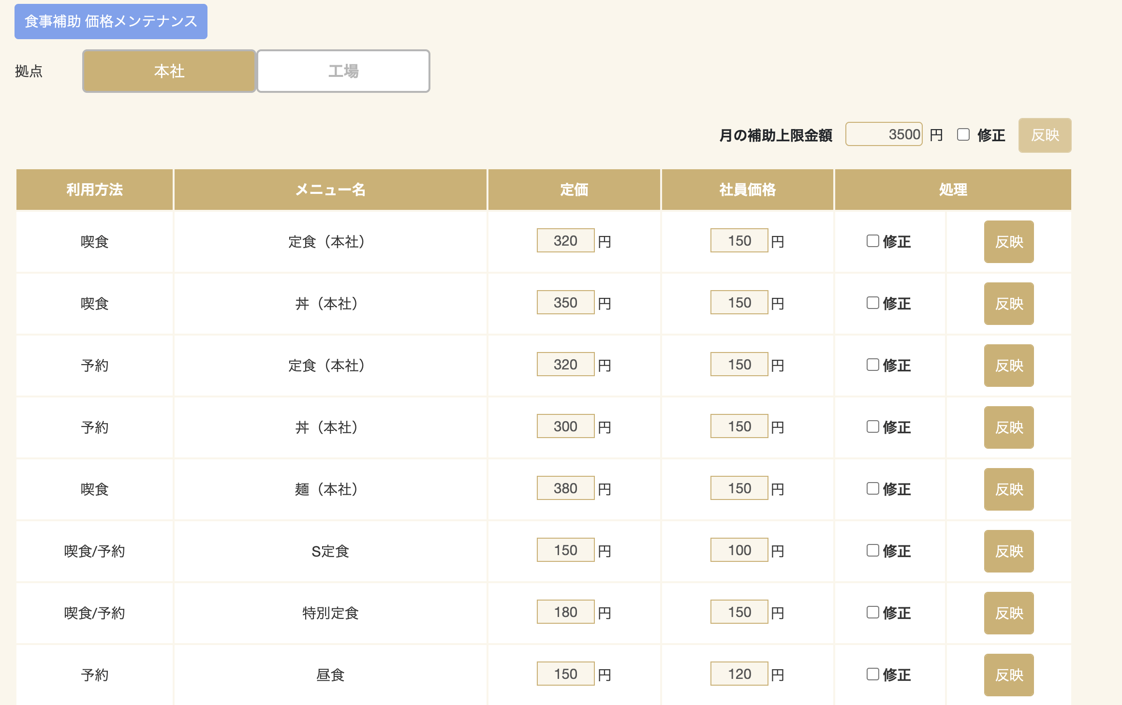Enable 修正 checkbox for monthly subsidy limit
1122x705 pixels.
pos(963,134)
